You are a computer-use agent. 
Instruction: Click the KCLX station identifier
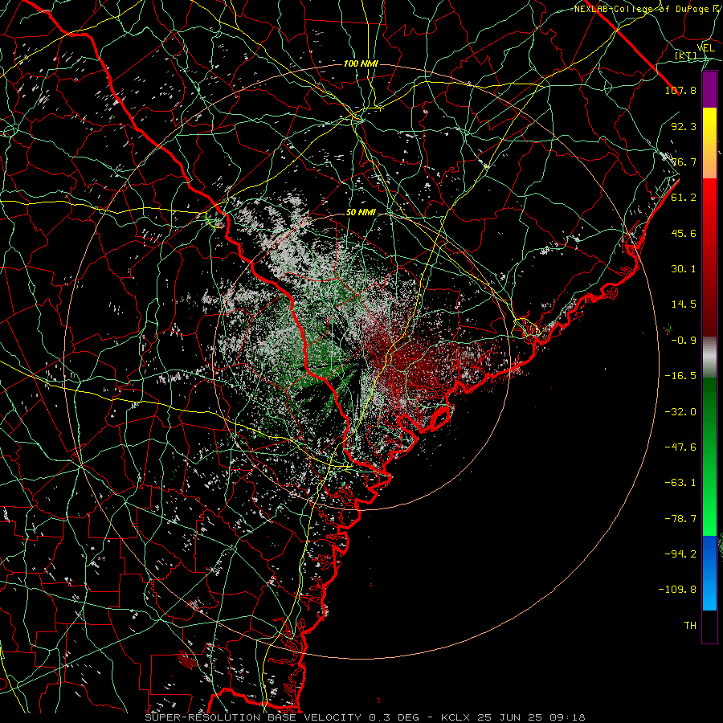tap(455, 717)
